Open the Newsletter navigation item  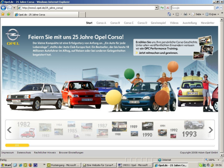[208, 23]
